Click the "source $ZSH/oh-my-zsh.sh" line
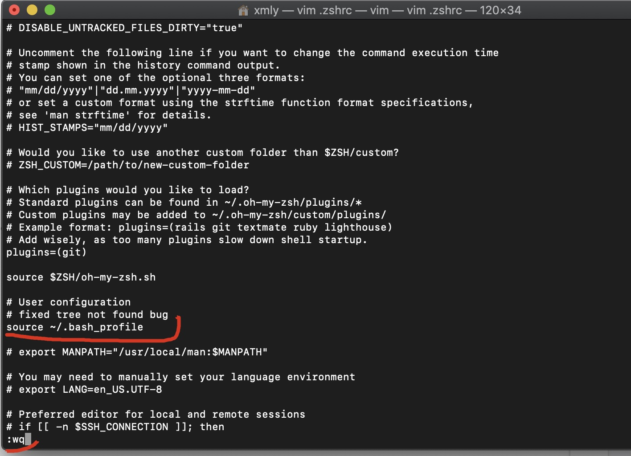This screenshot has height=456, width=631. click(x=81, y=277)
